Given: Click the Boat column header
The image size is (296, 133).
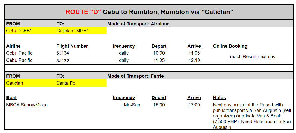Looking at the screenshot, I should click(11, 98).
